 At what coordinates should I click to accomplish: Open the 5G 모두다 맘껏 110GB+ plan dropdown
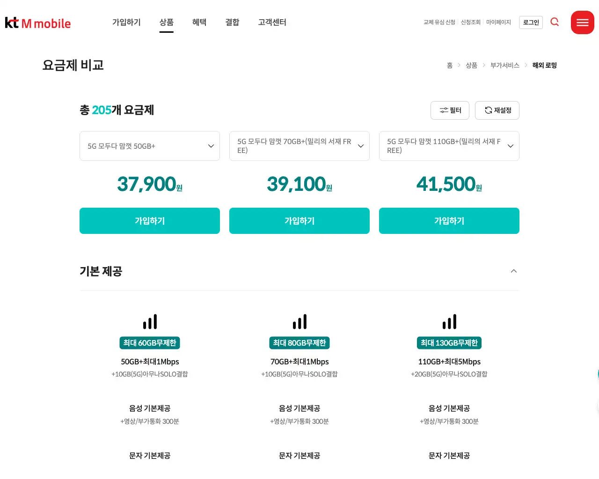tap(449, 146)
